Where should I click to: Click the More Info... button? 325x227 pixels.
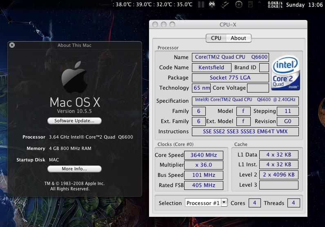pyautogui.click(x=74, y=169)
